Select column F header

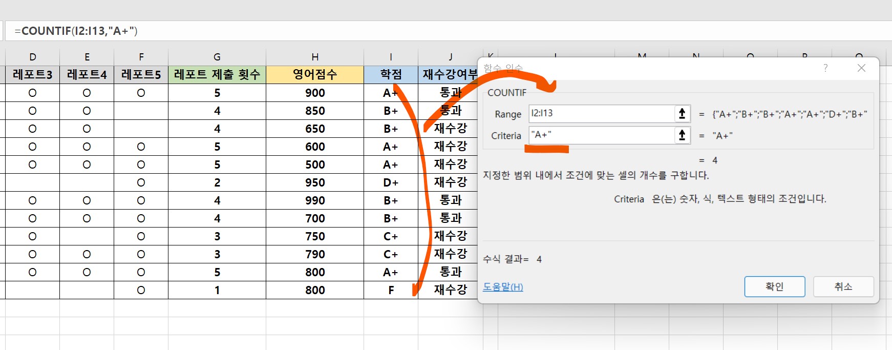click(141, 57)
